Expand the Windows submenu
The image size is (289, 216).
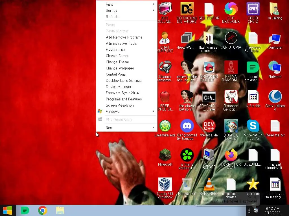[127, 111]
